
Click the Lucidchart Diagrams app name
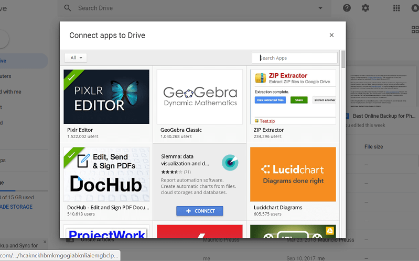coord(278,208)
